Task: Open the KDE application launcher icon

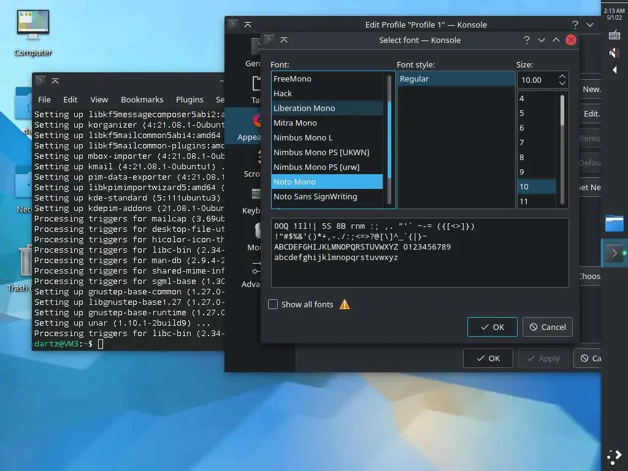Action: click(x=614, y=456)
